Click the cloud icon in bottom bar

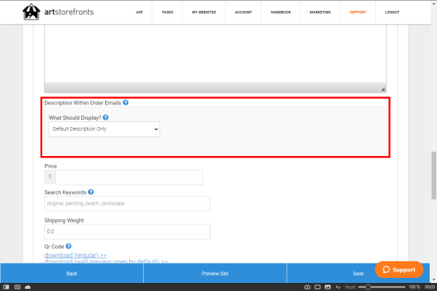(28, 287)
